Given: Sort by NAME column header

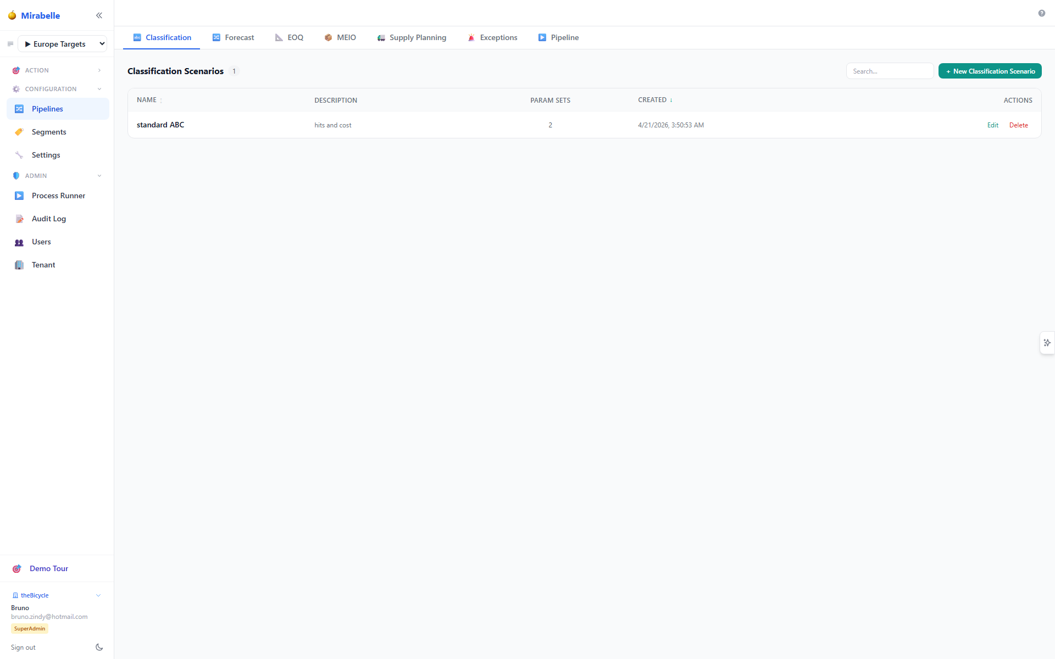Looking at the screenshot, I should coord(149,100).
